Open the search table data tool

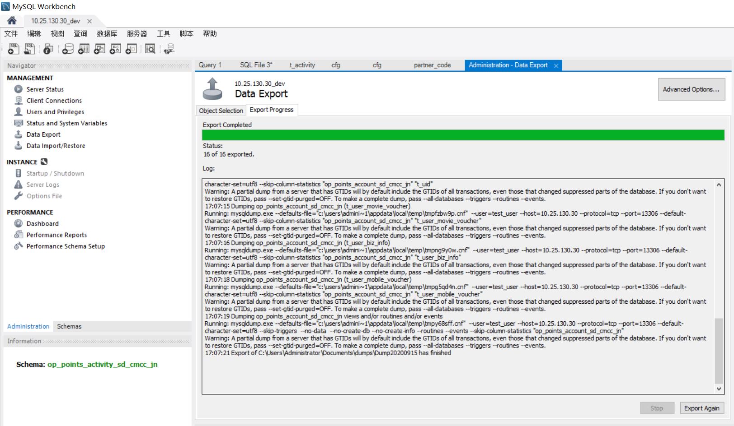[150, 49]
